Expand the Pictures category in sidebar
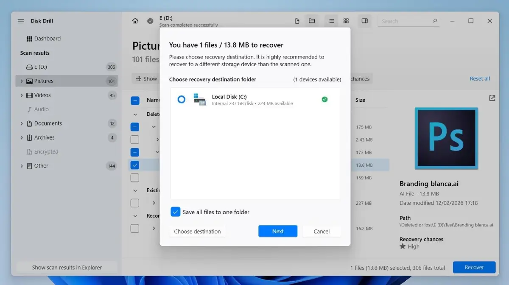The width and height of the screenshot is (509, 285). 21,81
